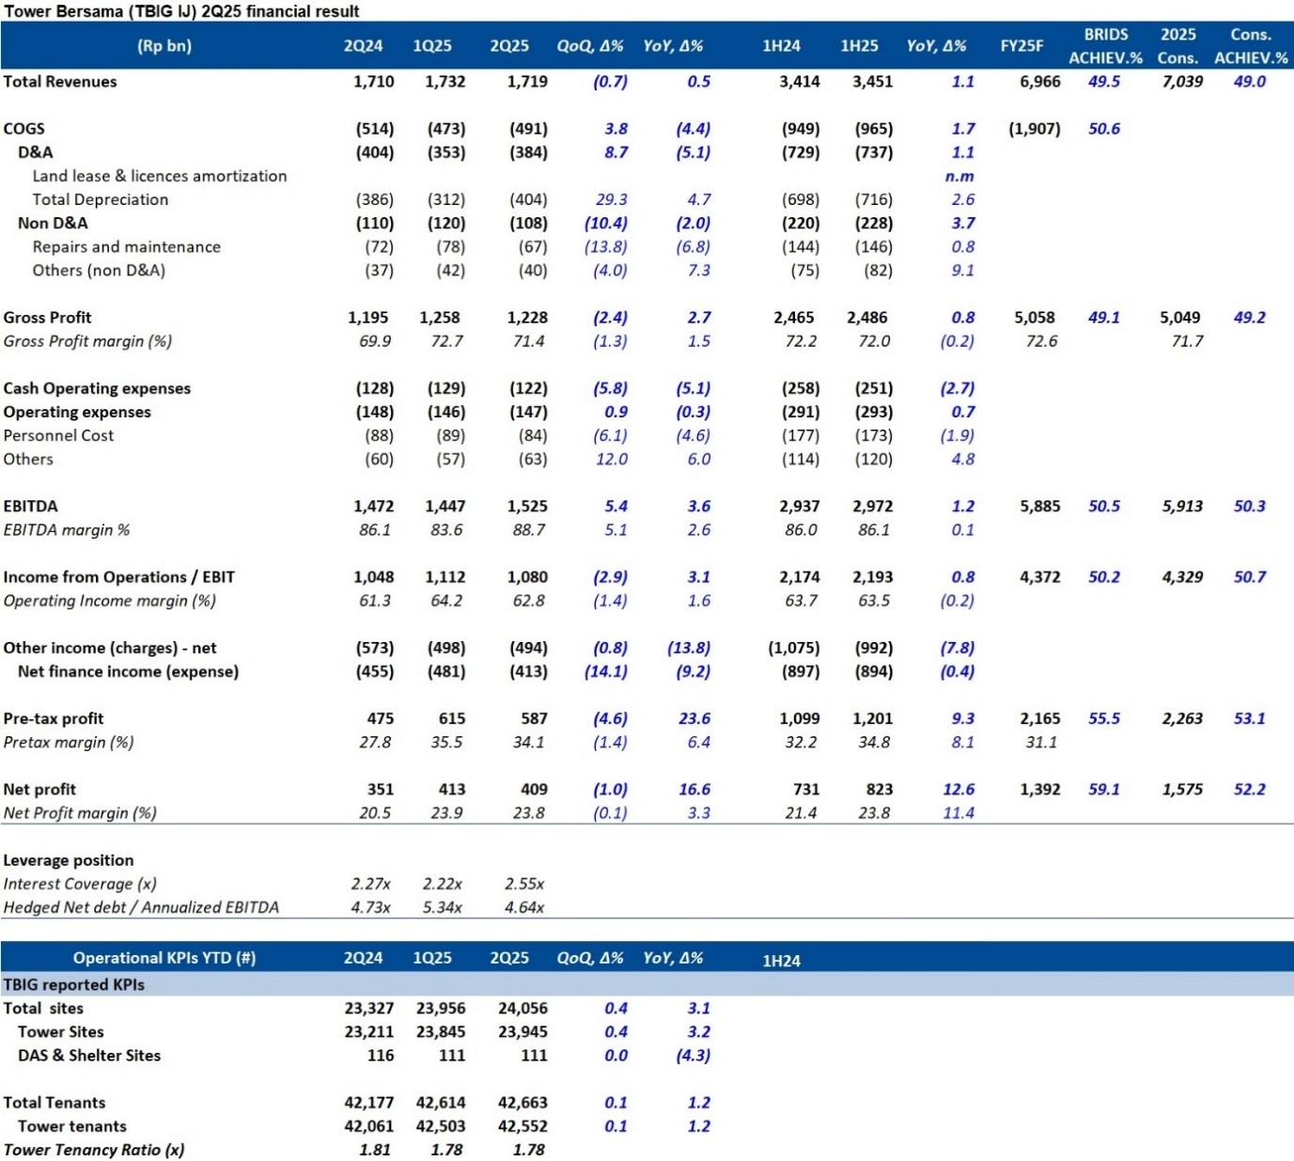
Task: Select the 2Q25 column header in financial table
Action: pos(508,46)
